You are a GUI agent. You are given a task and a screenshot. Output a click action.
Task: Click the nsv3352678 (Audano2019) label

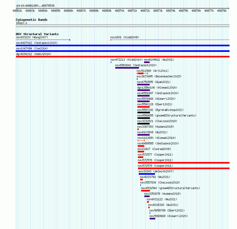pos(162,194)
